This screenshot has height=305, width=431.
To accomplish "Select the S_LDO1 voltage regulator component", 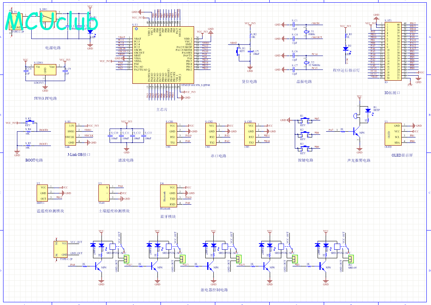I will tap(45, 69).
